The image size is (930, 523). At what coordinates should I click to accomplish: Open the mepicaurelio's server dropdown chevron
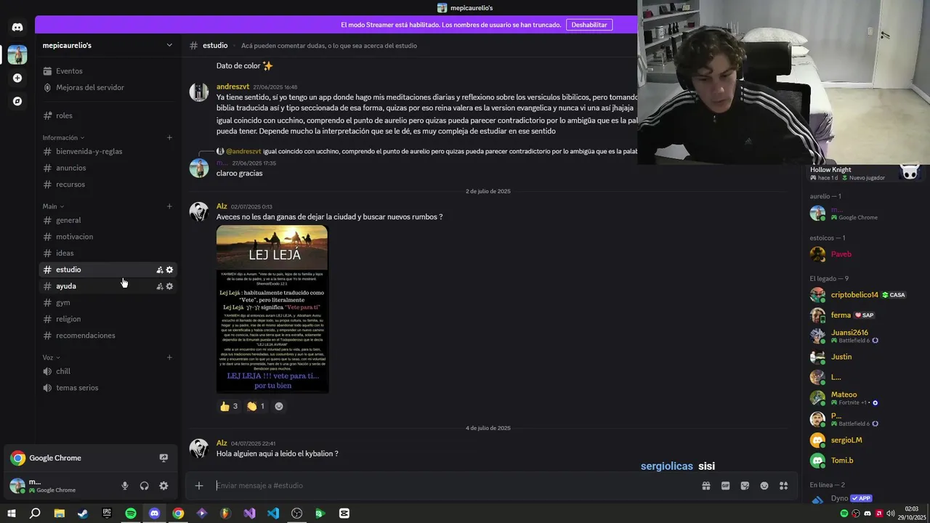169,45
